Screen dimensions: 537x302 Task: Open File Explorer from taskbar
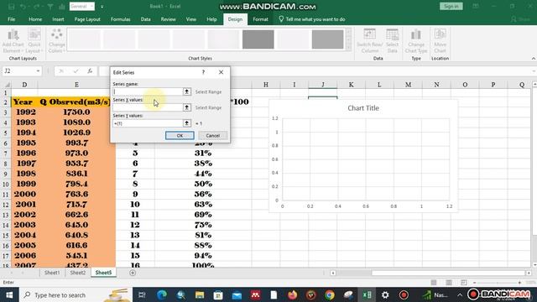200,294
